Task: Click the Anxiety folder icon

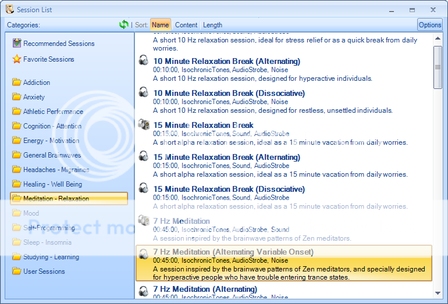Action: [17, 96]
